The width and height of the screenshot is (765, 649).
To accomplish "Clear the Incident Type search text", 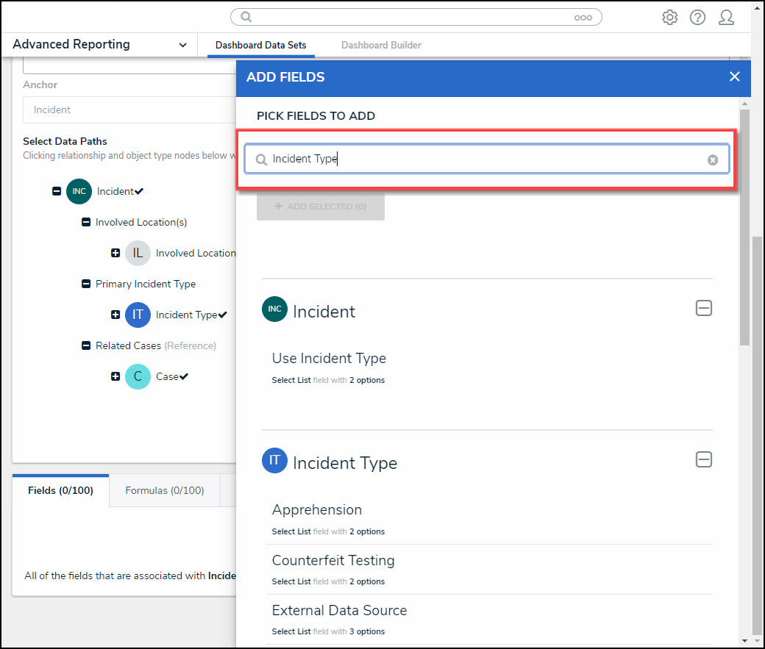I will coord(712,159).
